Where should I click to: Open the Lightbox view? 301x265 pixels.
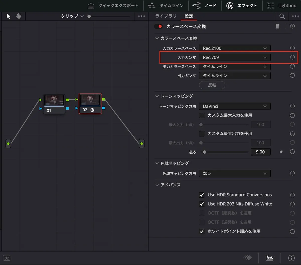[x=281, y=6]
